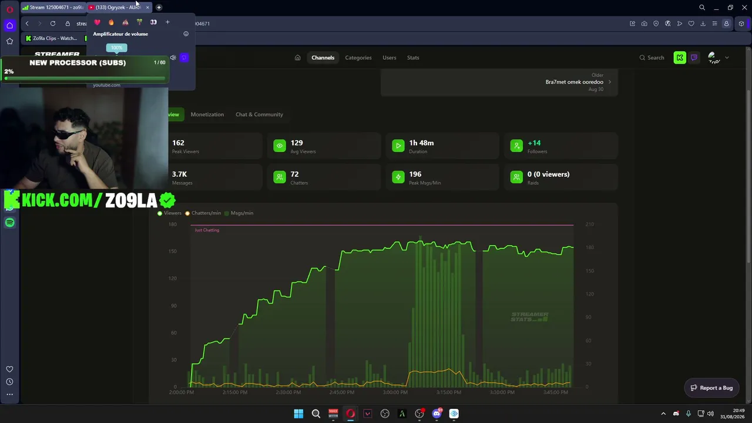Open the Windows Start menu

(298, 414)
